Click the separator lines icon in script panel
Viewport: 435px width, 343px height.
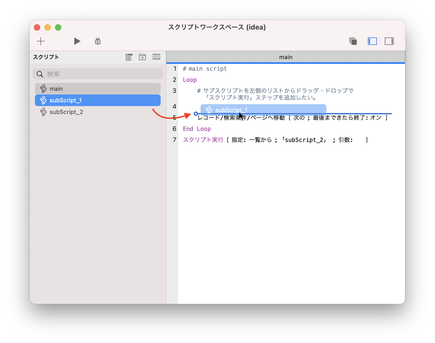156,57
